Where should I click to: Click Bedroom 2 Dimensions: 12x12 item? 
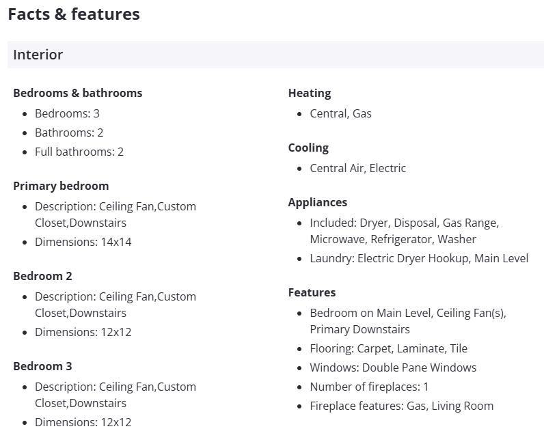click(x=83, y=332)
